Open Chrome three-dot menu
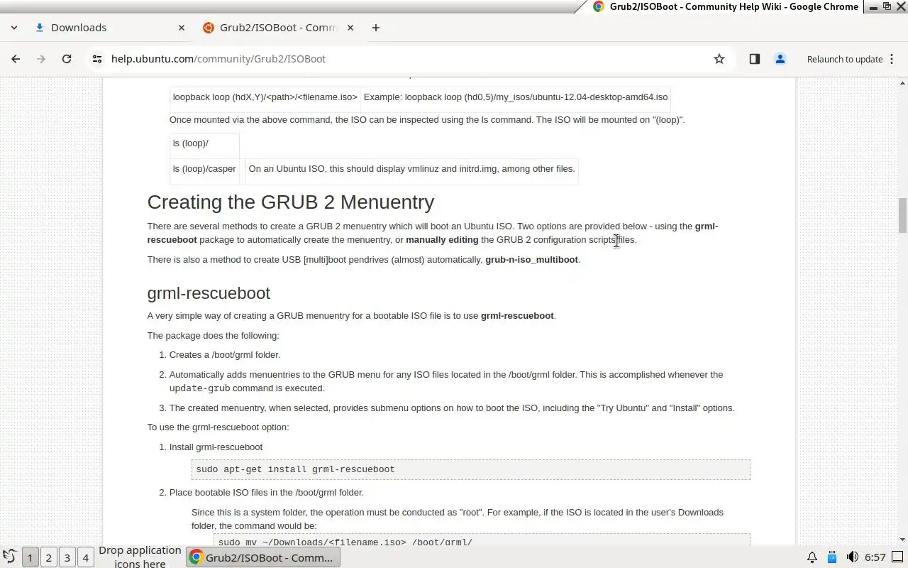Screen dimensions: 908x568 click(x=892, y=59)
